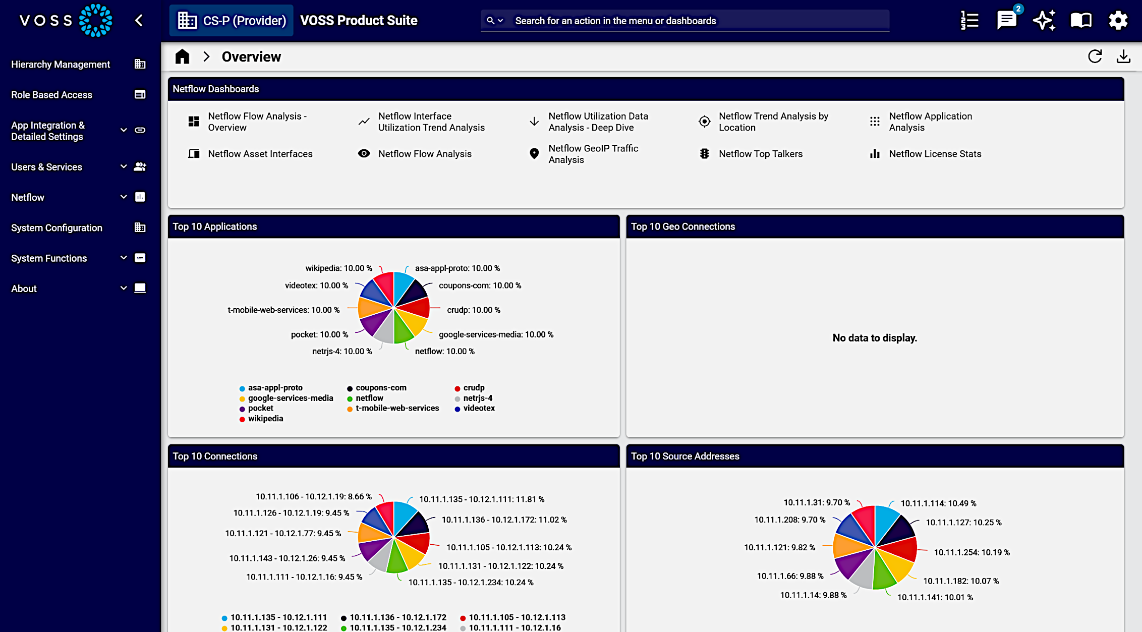This screenshot has height=632, width=1142.
Task: Click the sparkle AI assistant icon
Action: pyautogui.click(x=1044, y=21)
